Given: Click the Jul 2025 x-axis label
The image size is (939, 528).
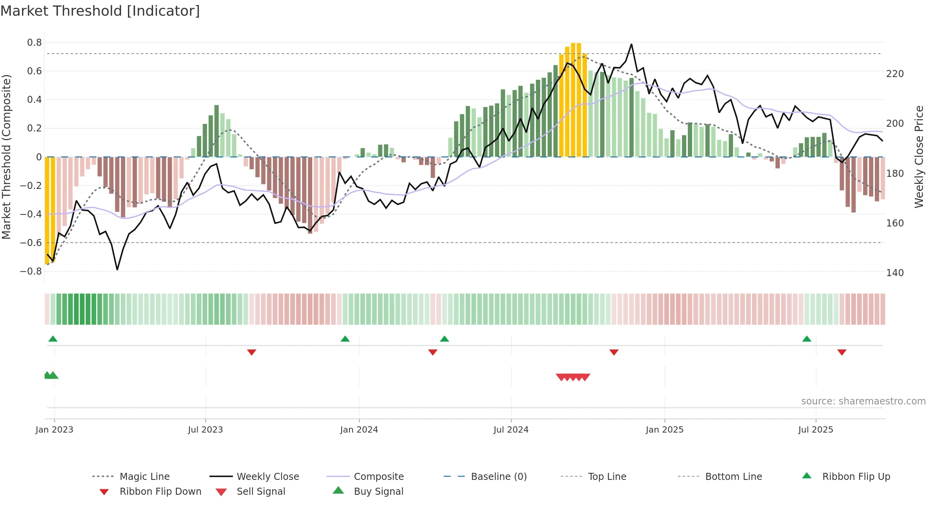Looking at the screenshot, I should (816, 429).
